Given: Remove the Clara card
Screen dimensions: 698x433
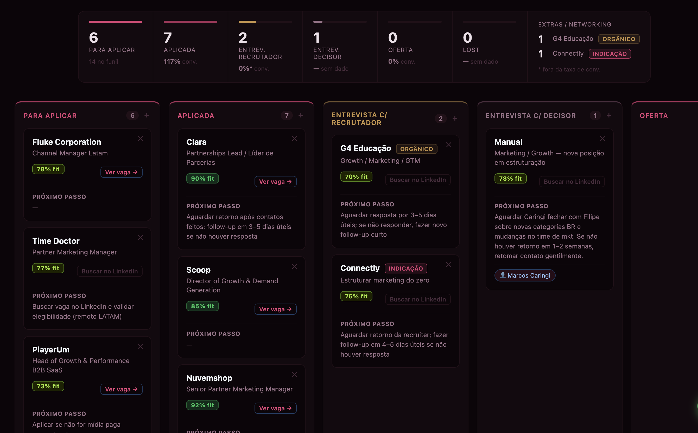Looking at the screenshot, I should coord(294,139).
